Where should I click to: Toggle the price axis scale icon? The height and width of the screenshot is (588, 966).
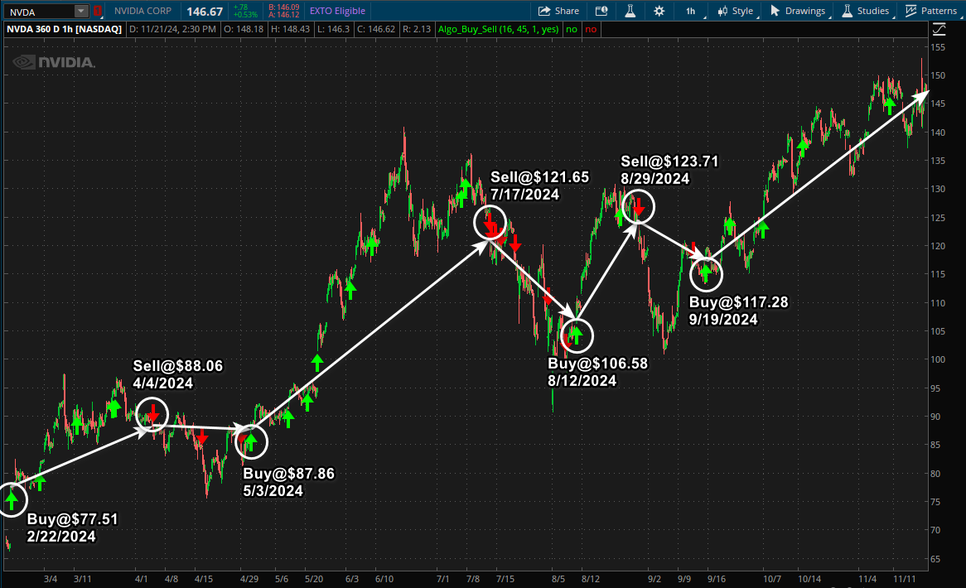(939, 30)
